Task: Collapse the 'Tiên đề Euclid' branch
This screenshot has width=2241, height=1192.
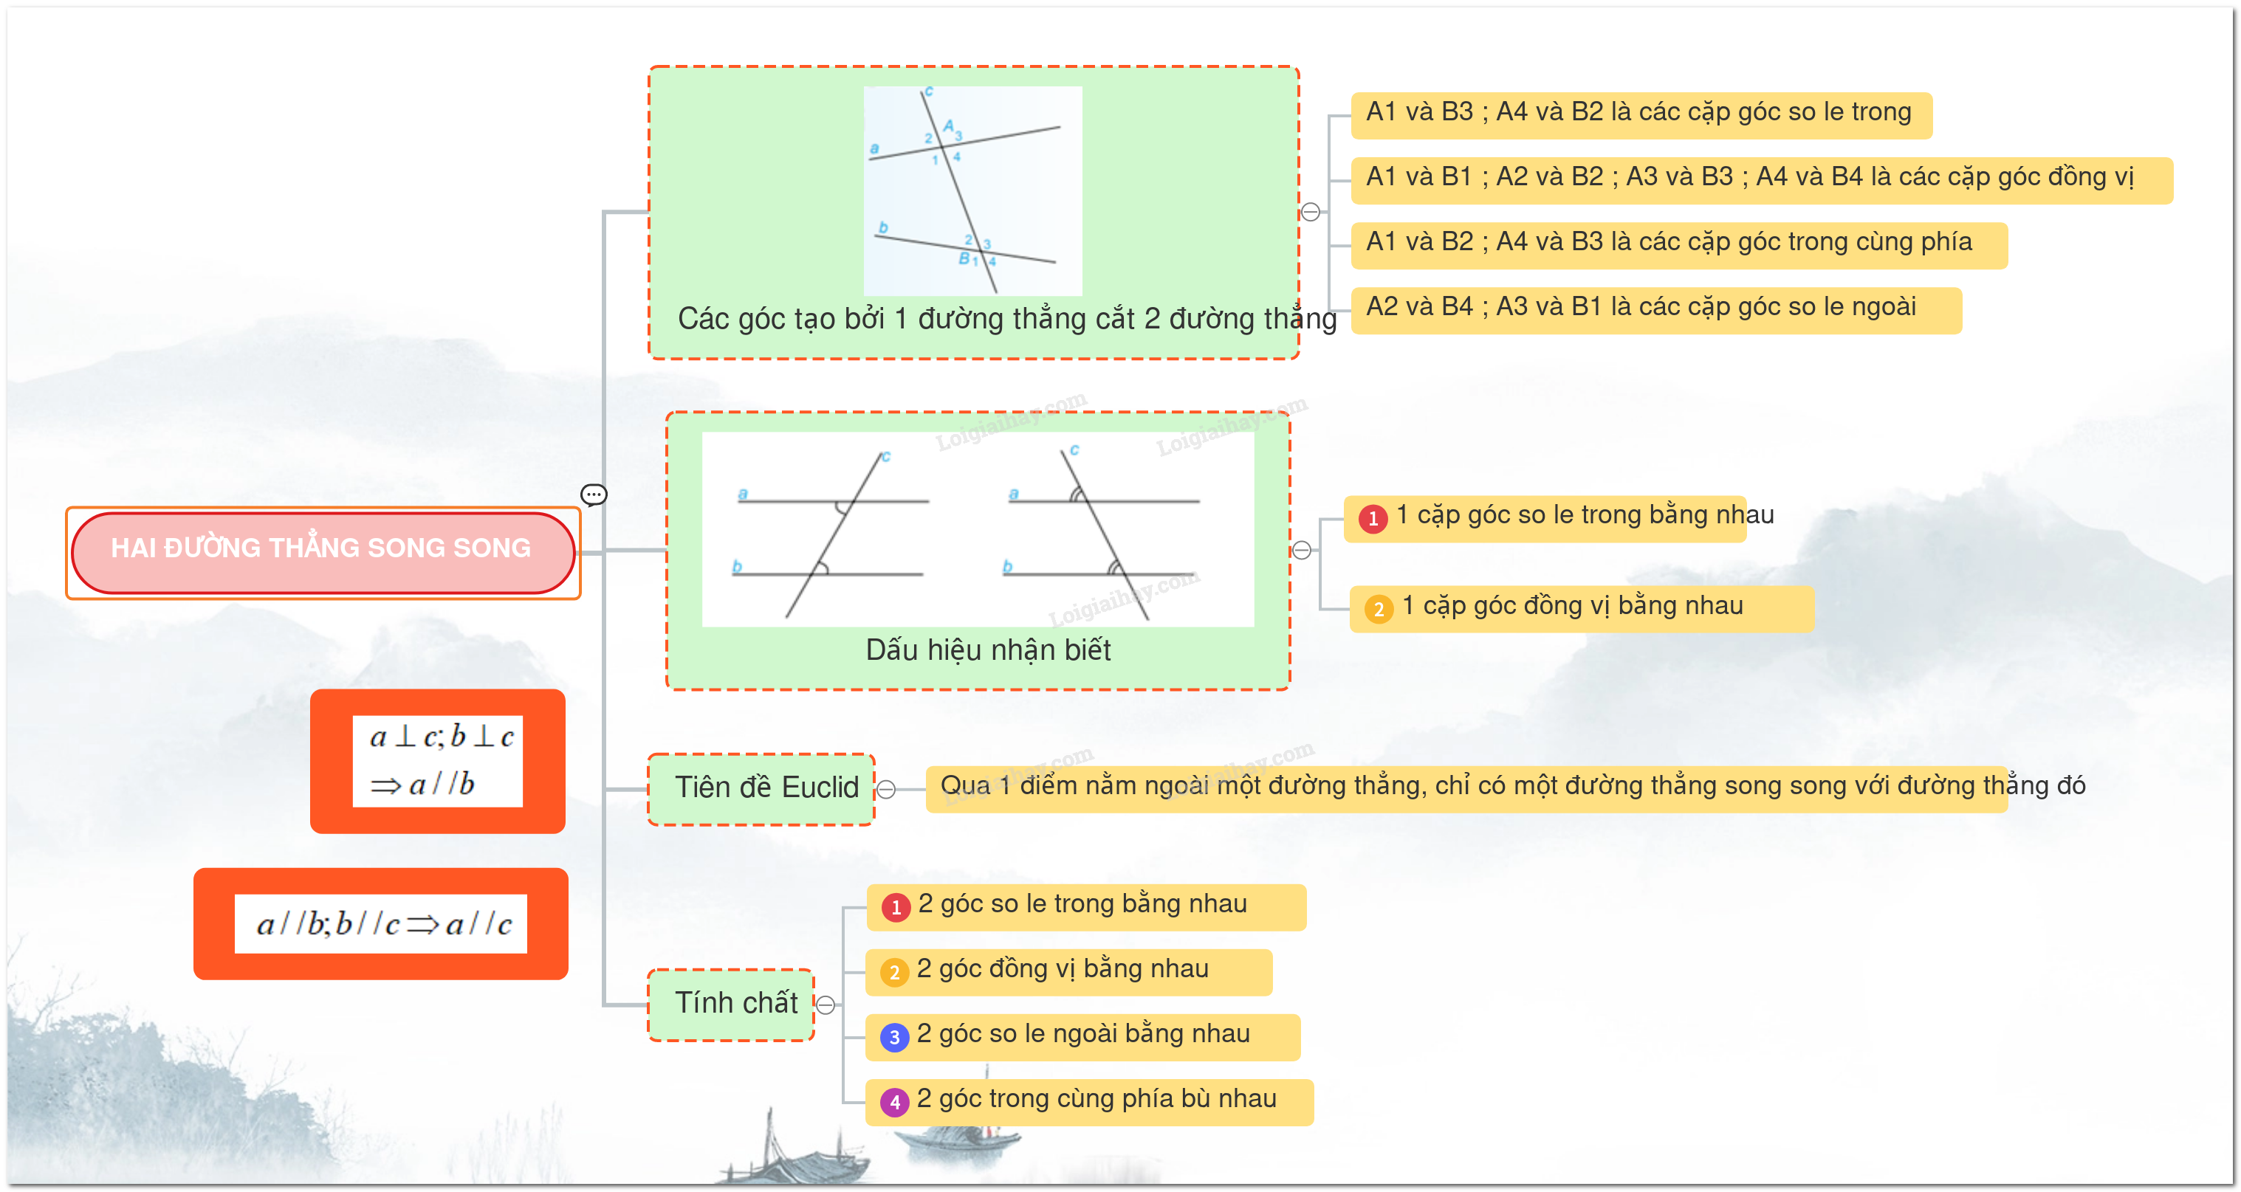Action: [x=885, y=790]
